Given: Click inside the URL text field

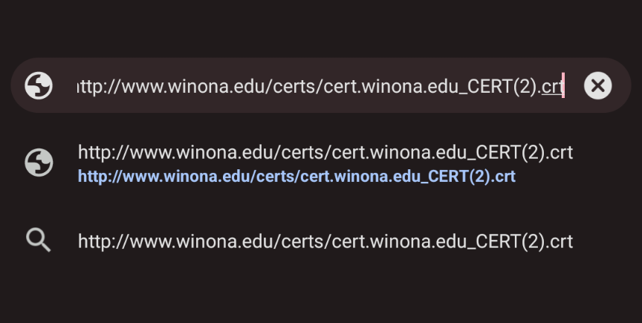Looking at the screenshot, I should click(x=320, y=86).
